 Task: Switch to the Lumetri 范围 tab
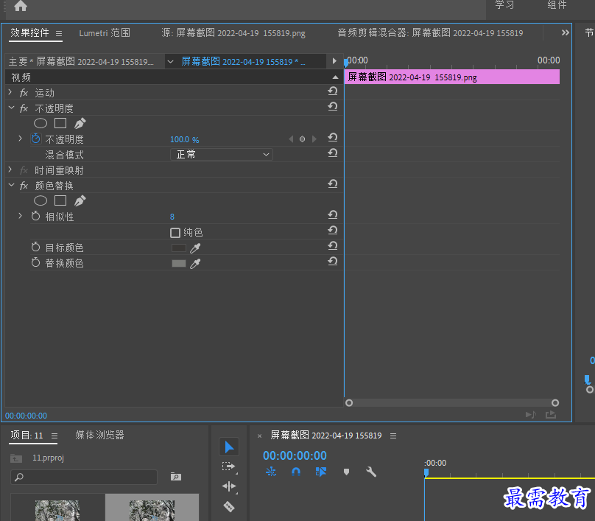coord(105,33)
